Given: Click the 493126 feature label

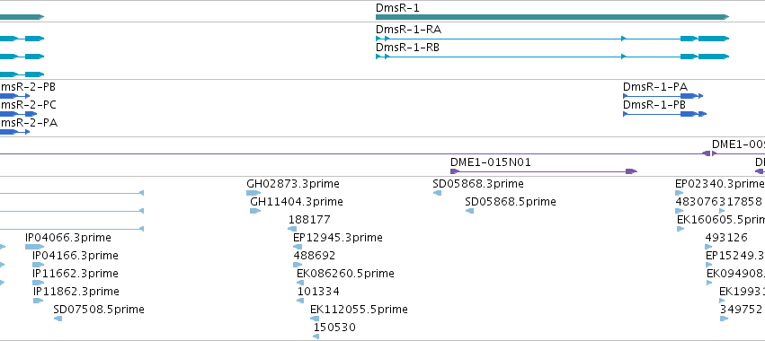Looking at the screenshot, I should tap(726, 238).
